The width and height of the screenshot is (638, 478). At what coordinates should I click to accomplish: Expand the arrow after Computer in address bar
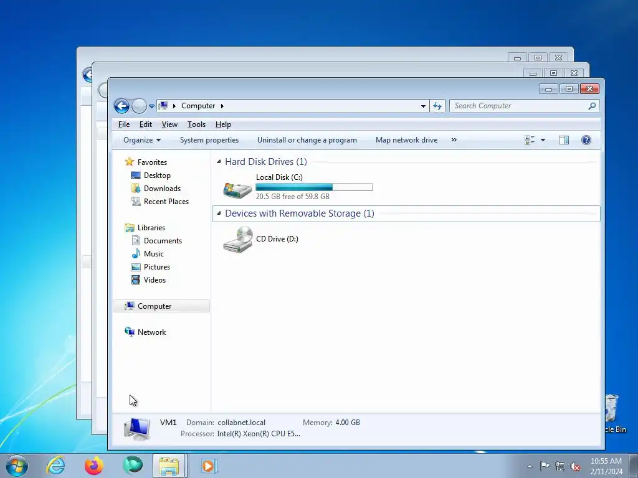[222, 106]
